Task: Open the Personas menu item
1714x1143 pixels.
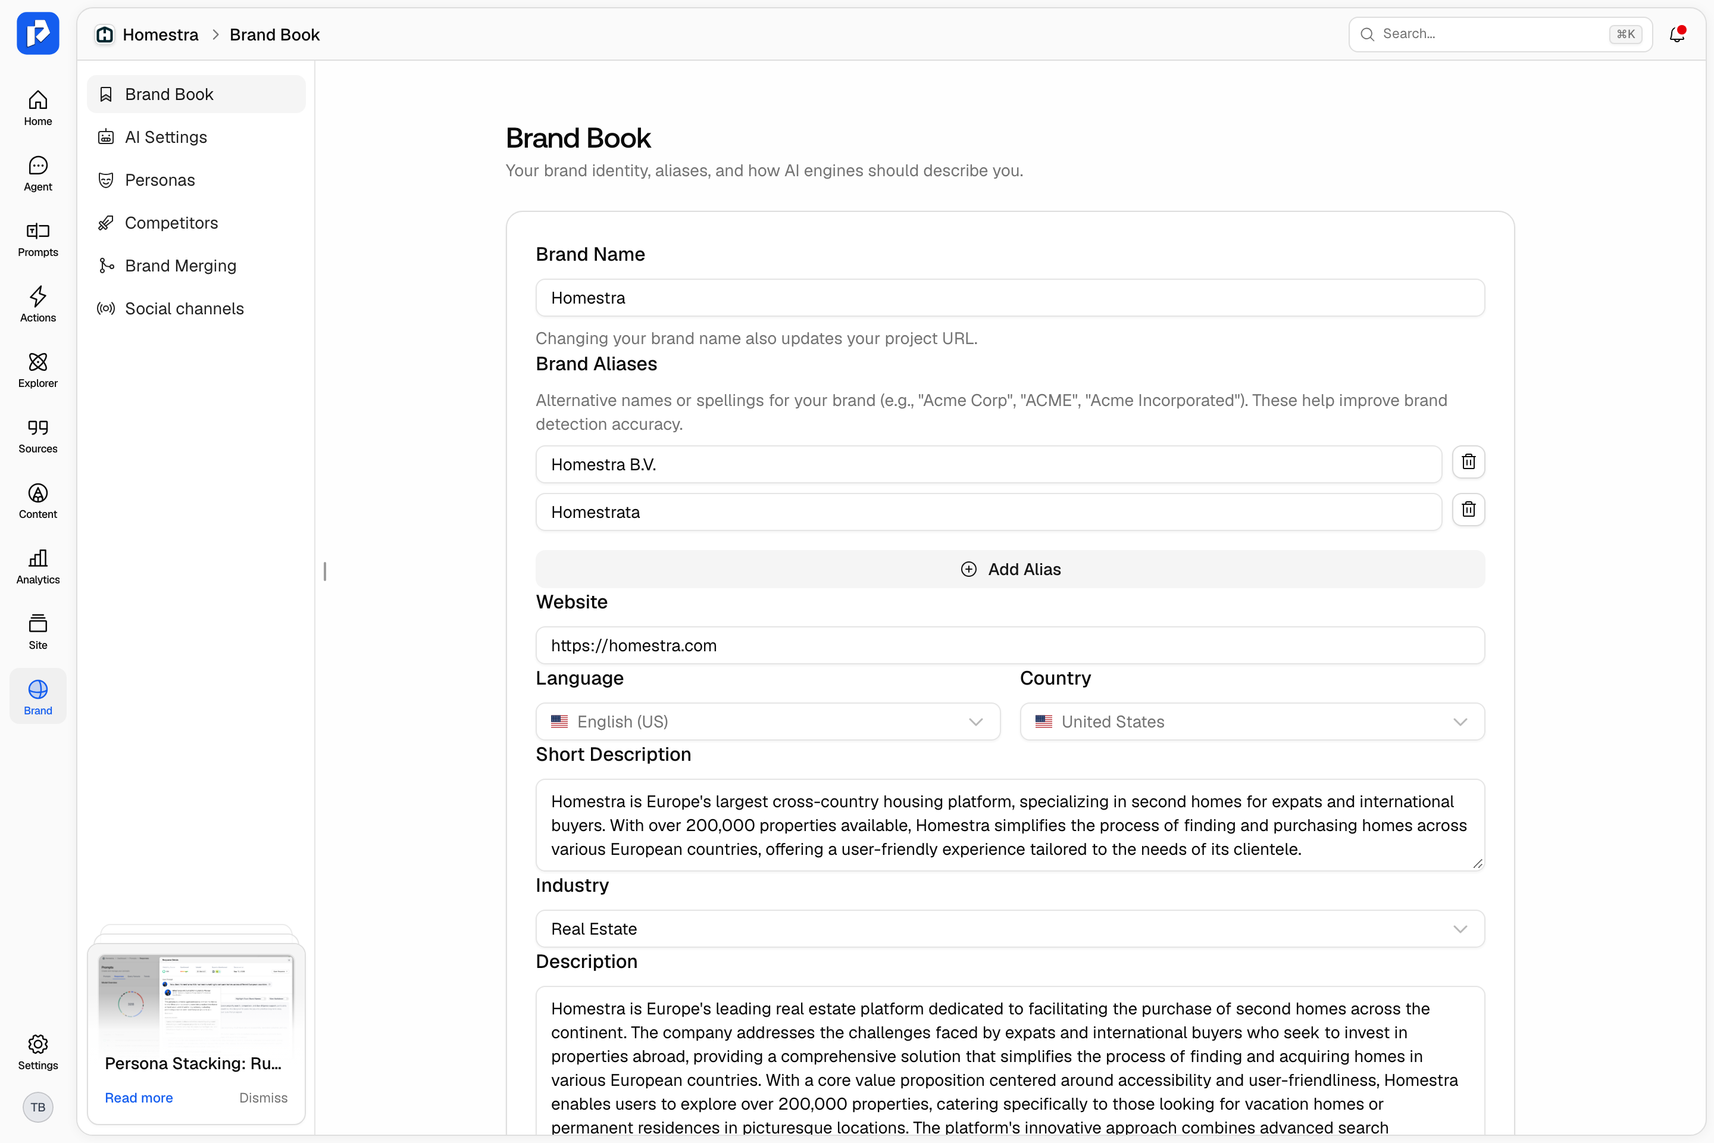Action: point(196,180)
